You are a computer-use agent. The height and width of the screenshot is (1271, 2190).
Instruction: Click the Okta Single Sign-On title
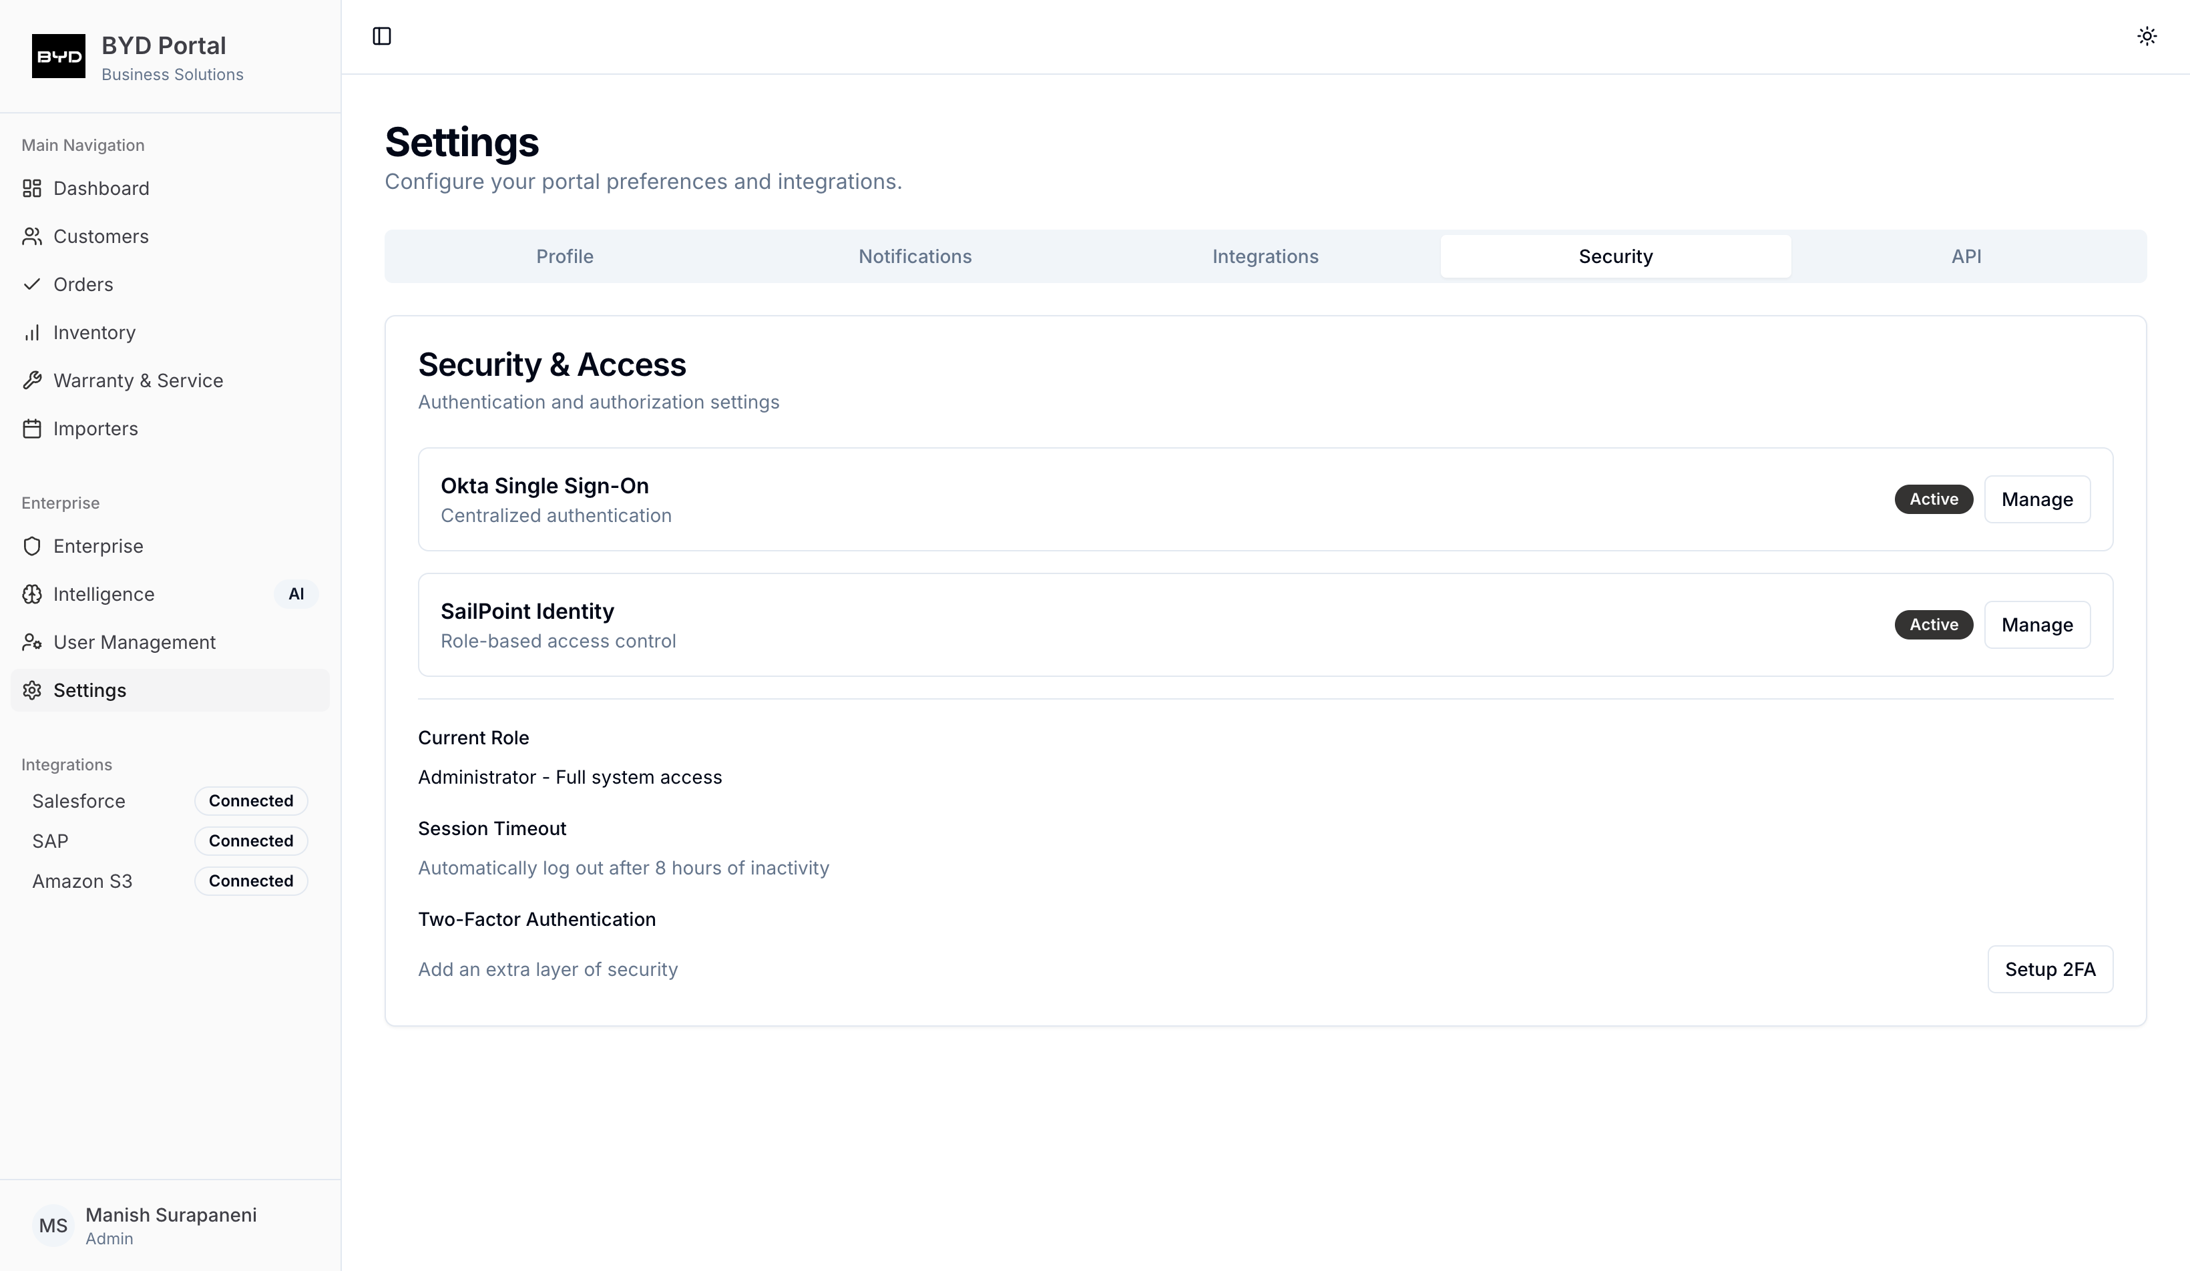tap(545, 486)
